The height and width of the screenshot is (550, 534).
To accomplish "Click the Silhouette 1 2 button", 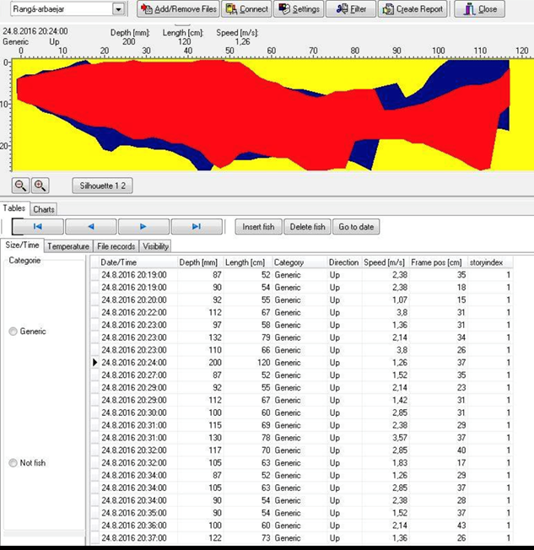I will [x=102, y=186].
